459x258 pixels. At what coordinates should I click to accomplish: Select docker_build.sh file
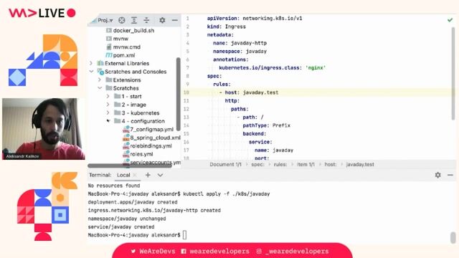click(x=133, y=30)
